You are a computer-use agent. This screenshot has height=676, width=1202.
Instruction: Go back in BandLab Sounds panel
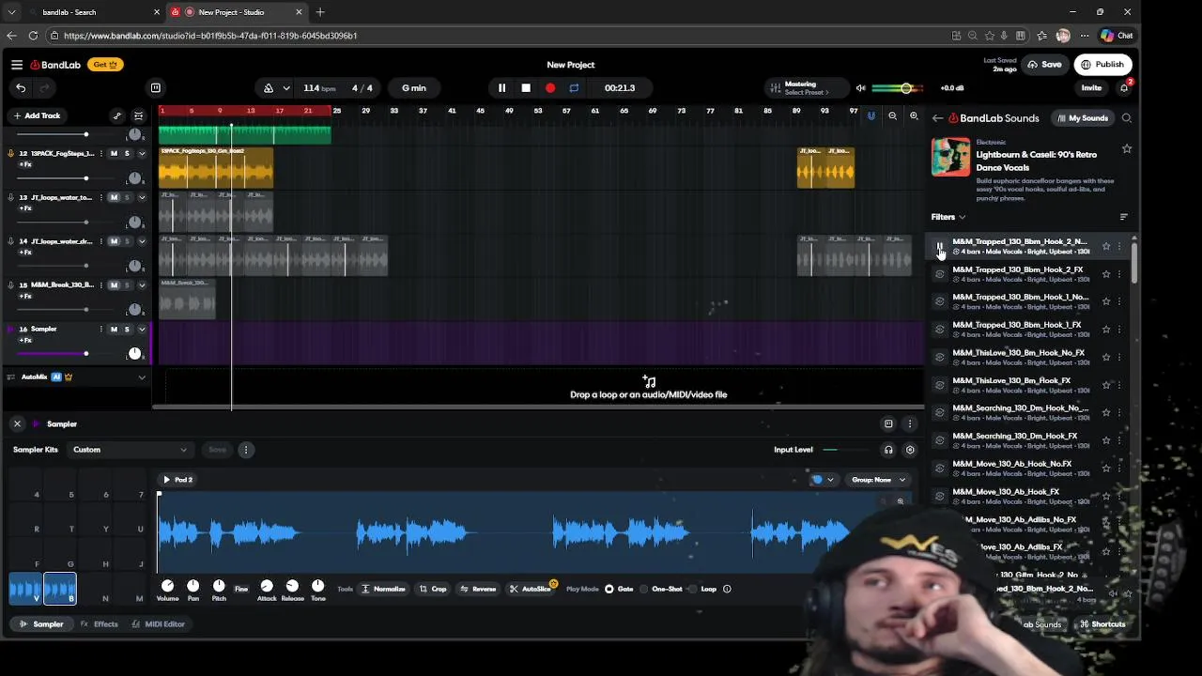pos(937,118)
